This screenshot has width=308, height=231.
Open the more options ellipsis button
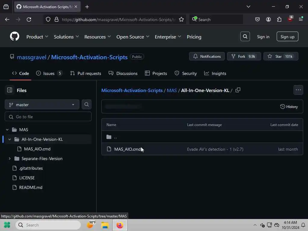(298, 90)
